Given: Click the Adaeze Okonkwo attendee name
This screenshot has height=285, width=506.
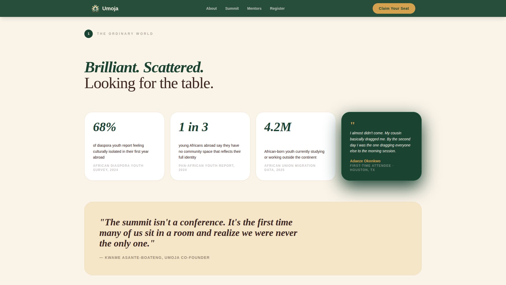Looking at the screenshot, I should tap(365, 161).
